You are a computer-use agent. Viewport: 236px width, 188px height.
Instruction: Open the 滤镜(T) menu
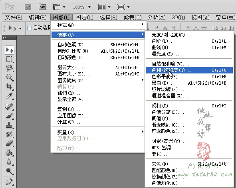(x=133, y=17)
